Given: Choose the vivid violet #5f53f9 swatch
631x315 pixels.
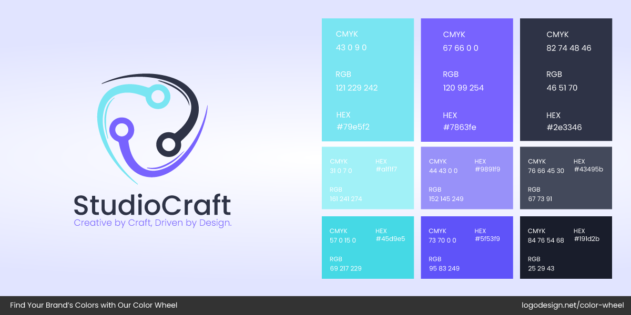Looking at the screenshot, I should coord(467,247).
